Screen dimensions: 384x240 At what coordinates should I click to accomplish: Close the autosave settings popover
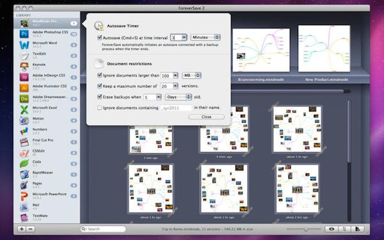(206, 117)
